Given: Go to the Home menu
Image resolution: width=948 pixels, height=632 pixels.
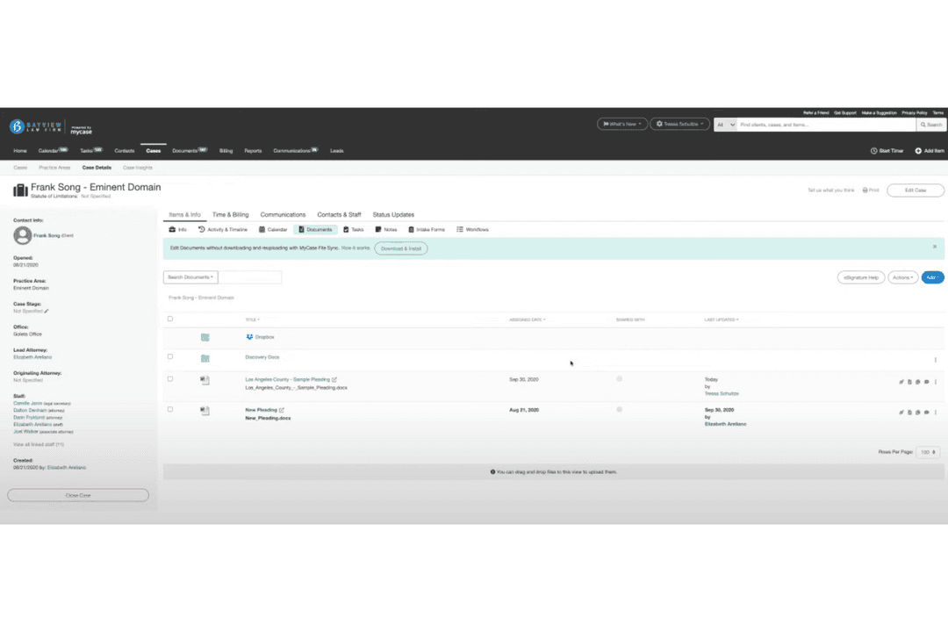Looking at the screenshot, I should 20,151.
